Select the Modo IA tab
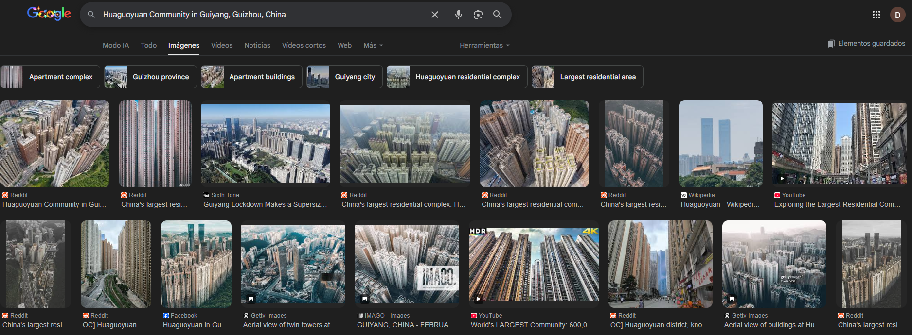This screenshot has height=335, width=912. 116,45
